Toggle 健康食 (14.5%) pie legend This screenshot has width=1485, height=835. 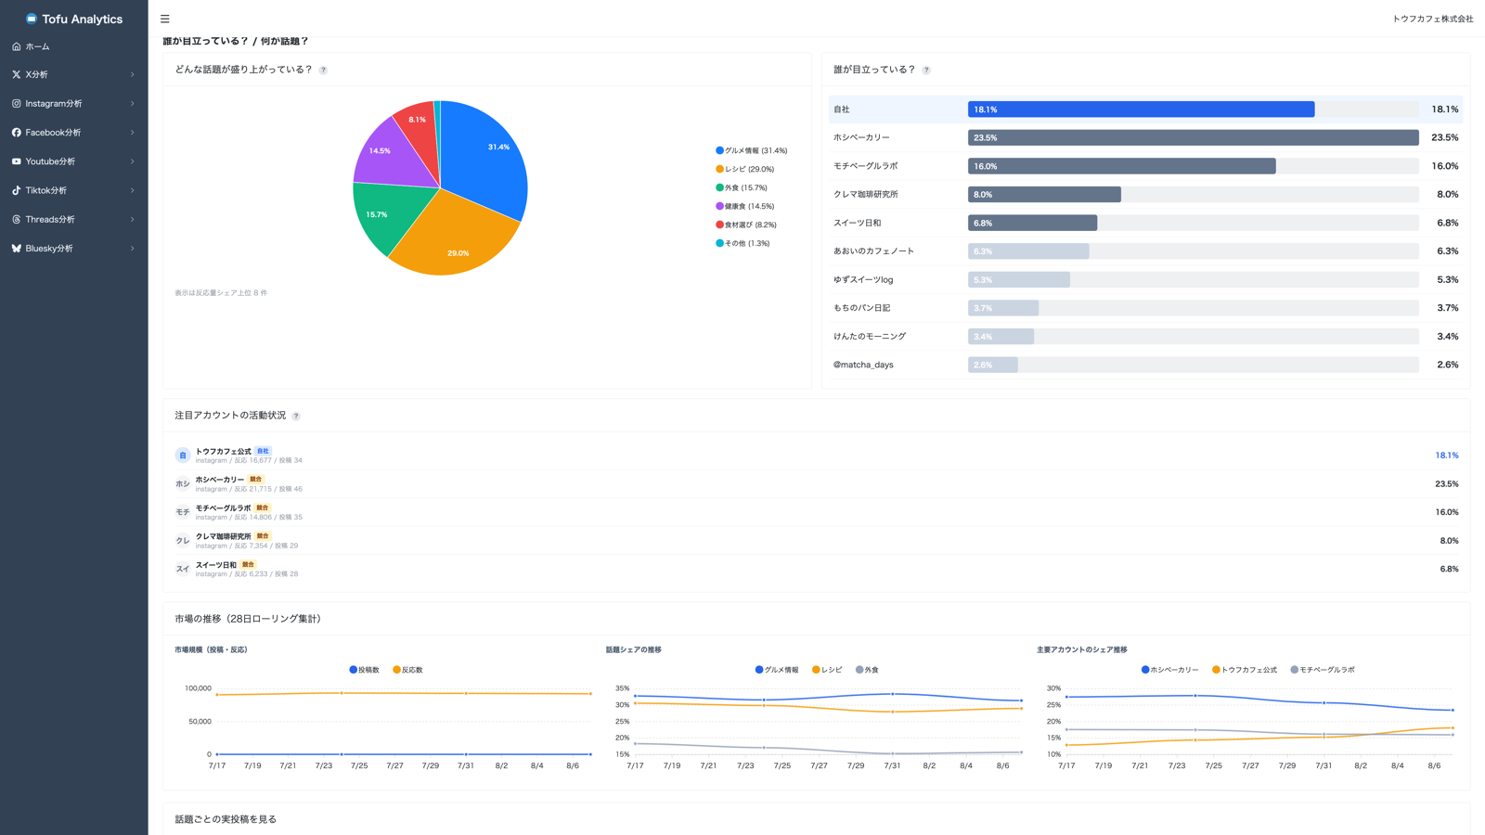click(745, 206)
